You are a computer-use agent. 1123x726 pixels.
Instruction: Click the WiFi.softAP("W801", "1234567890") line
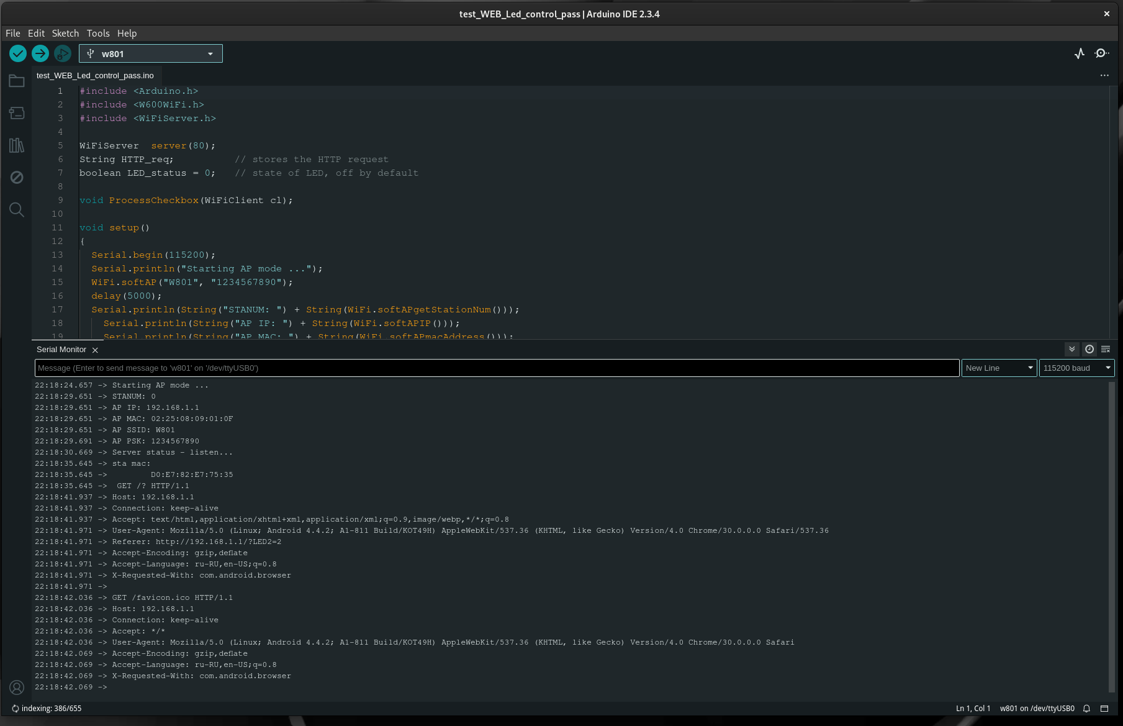(192, 283)
